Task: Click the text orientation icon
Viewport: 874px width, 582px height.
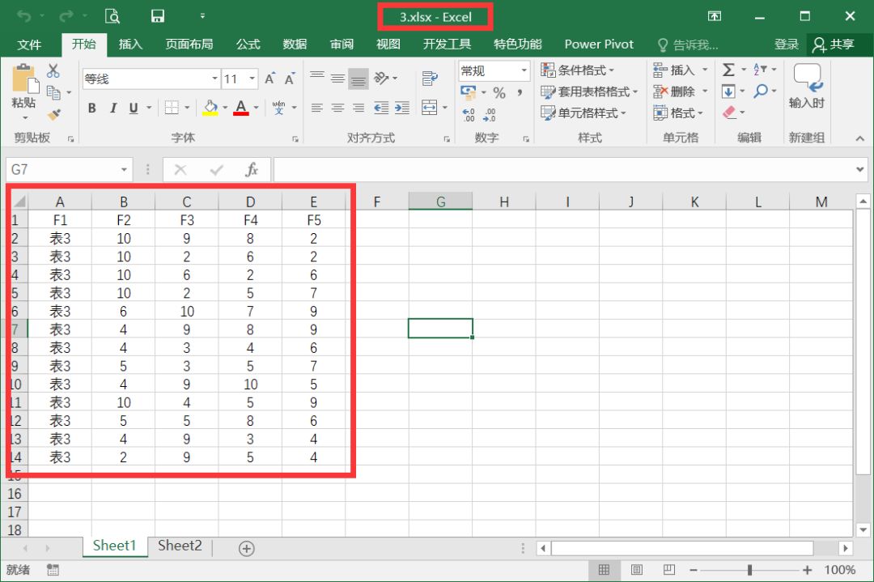Action: [382, 78]
